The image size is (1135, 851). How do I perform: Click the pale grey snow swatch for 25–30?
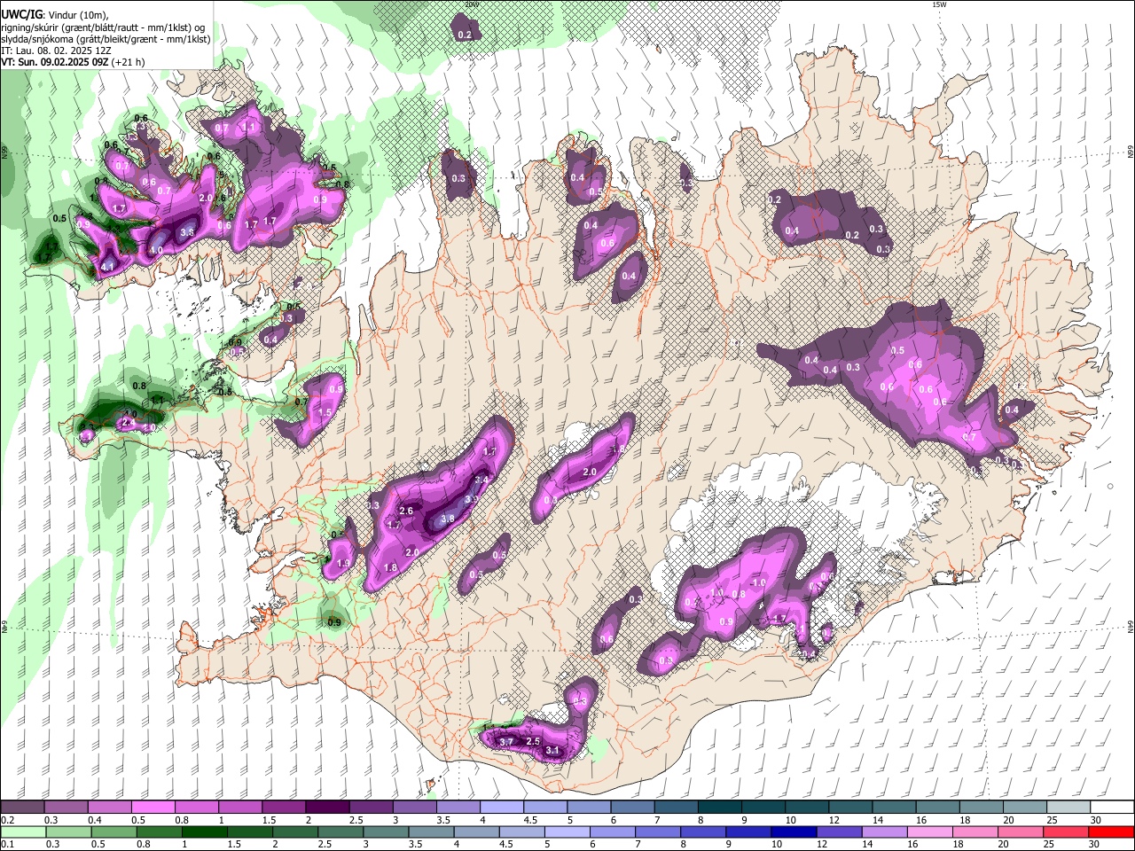tap(1068, 808)
